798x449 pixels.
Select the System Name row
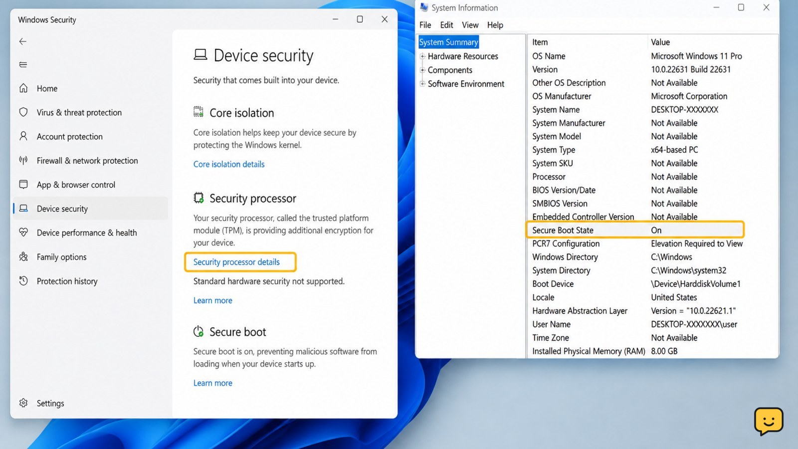(652, 109)
